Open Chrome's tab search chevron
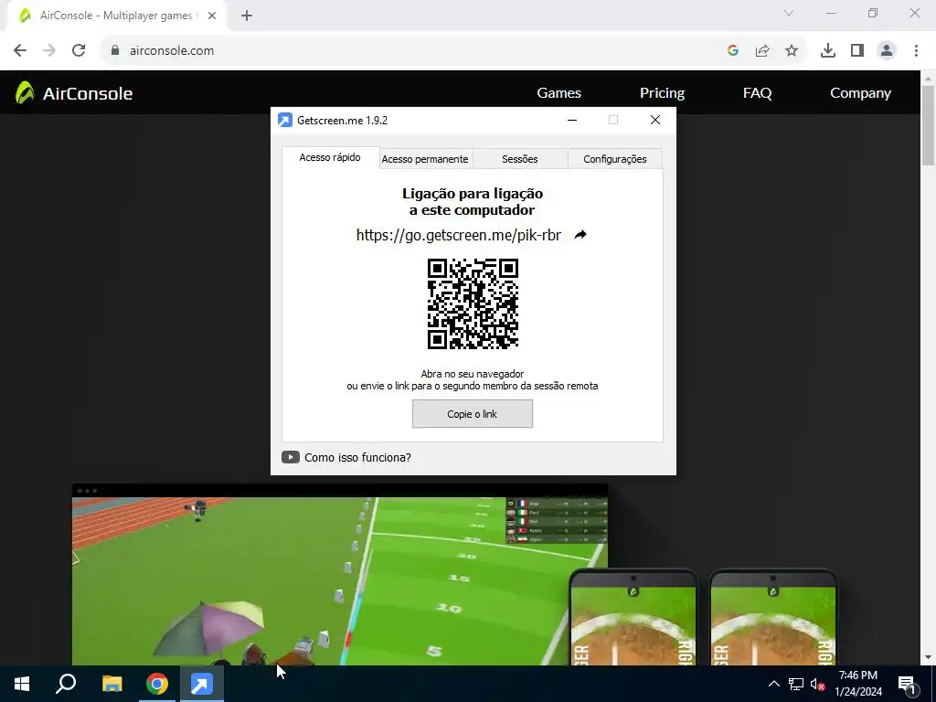 point(789,13)
